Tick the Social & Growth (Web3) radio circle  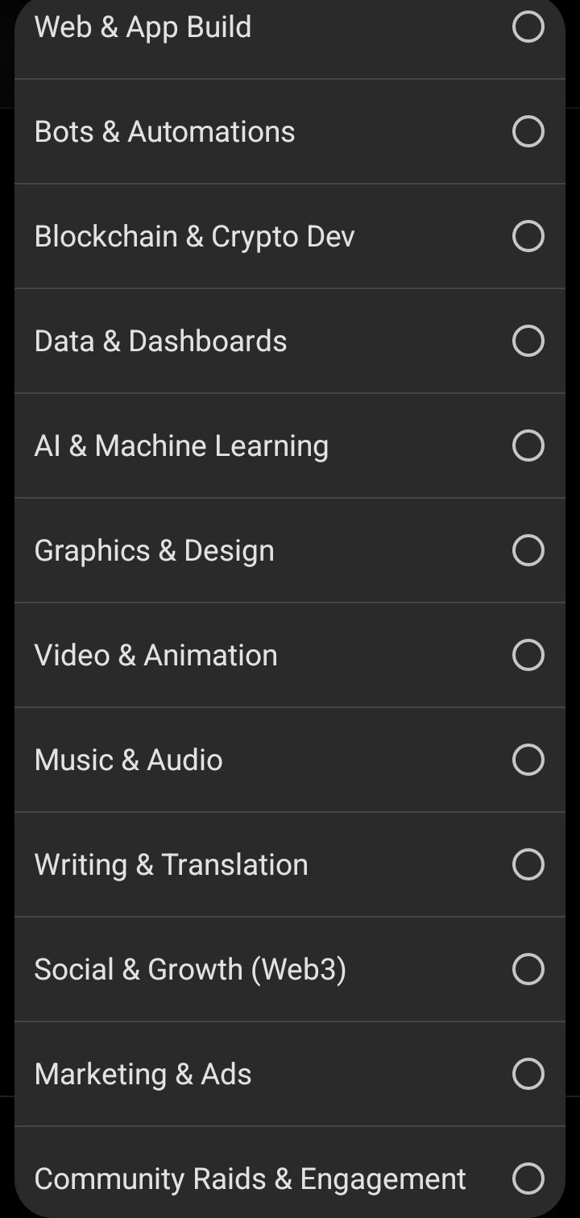tap(528, 969)
